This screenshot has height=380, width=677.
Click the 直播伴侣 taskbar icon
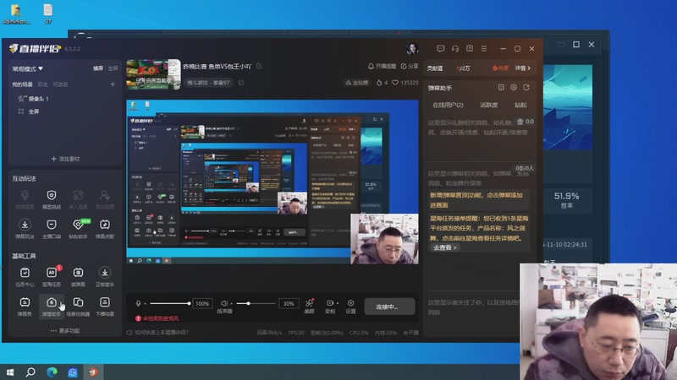[94, 372]
